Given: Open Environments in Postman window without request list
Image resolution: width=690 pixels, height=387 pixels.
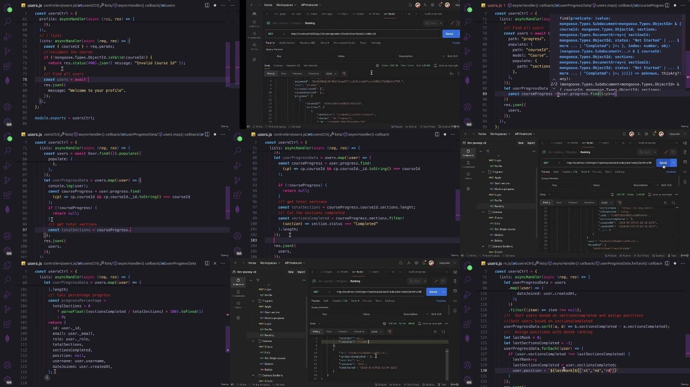Looking at the screenshot, I should click(x=254, y=35).
